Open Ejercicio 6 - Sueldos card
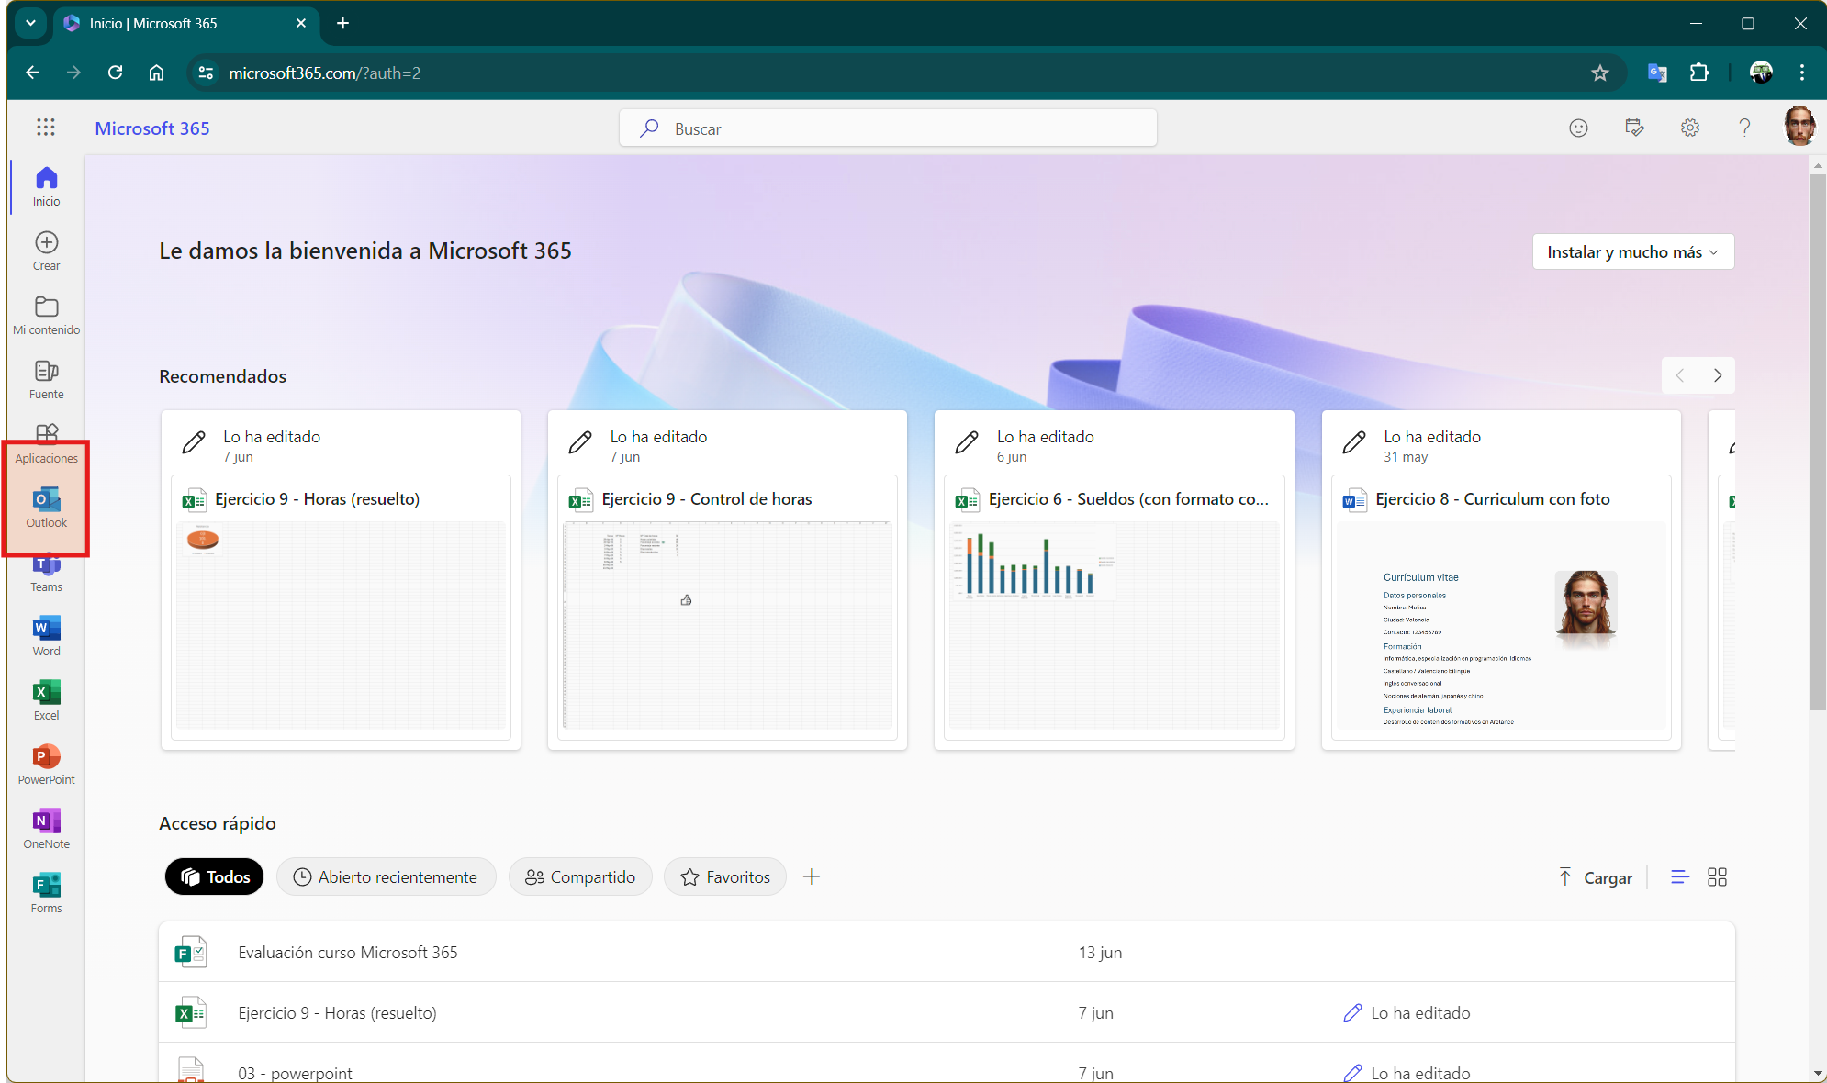This screenshot has width=1827, height=1083. (x=1114, y=580)
